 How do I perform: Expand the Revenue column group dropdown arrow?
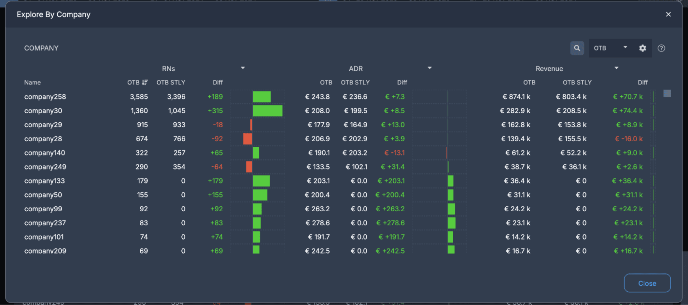(x=616, y=68)
